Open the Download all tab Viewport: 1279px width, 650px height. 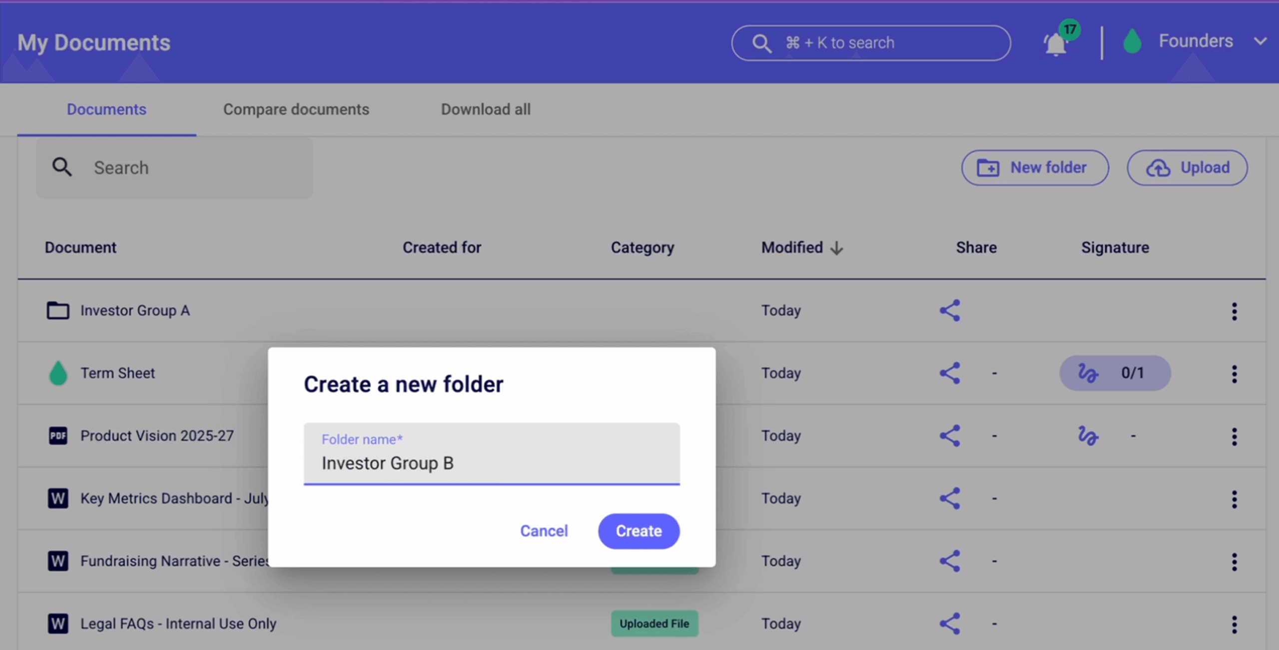(x=486, y=109)
